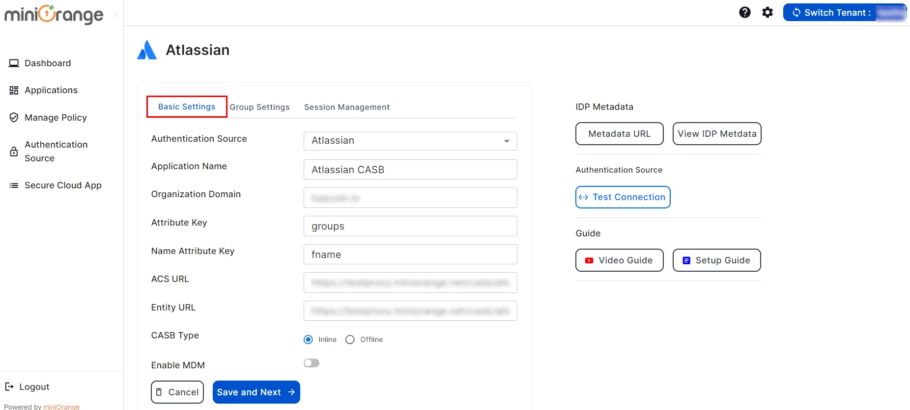Click the Cancel button
The width and height of the screenshot is (910, 410).
point(177,392)
